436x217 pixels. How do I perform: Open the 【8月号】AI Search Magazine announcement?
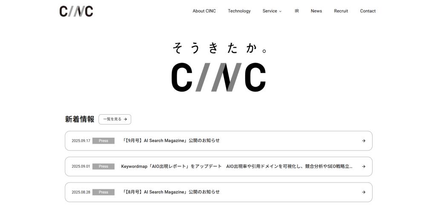coord(171,192)
